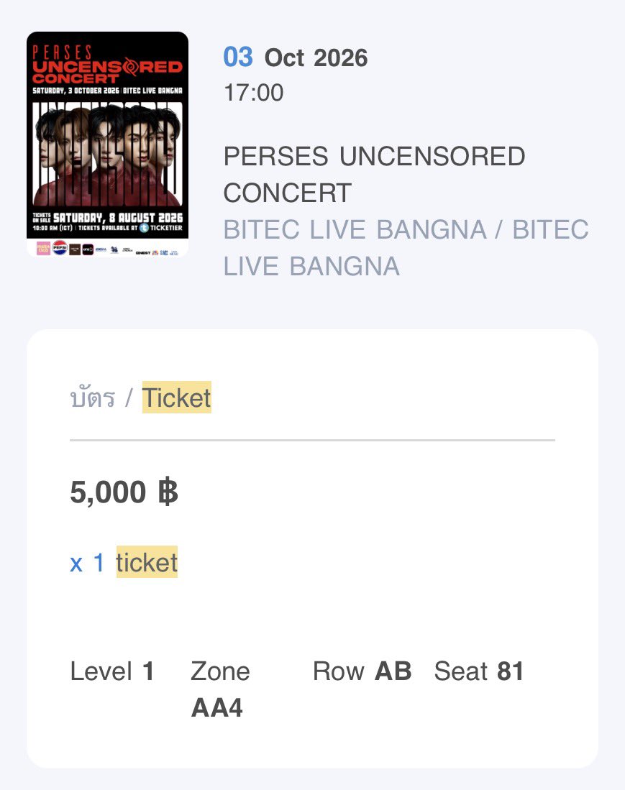This screenshot has width=625, height=790.
Task: Click the Seat 81 number
Action: pos(510,671)
